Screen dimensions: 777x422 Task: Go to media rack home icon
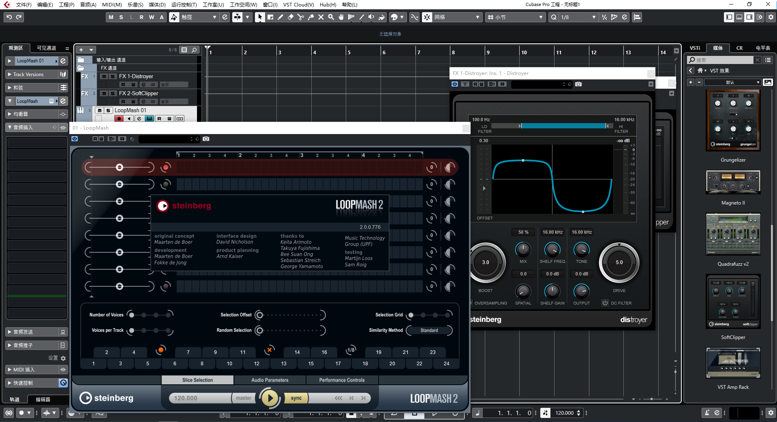[700, 70]
